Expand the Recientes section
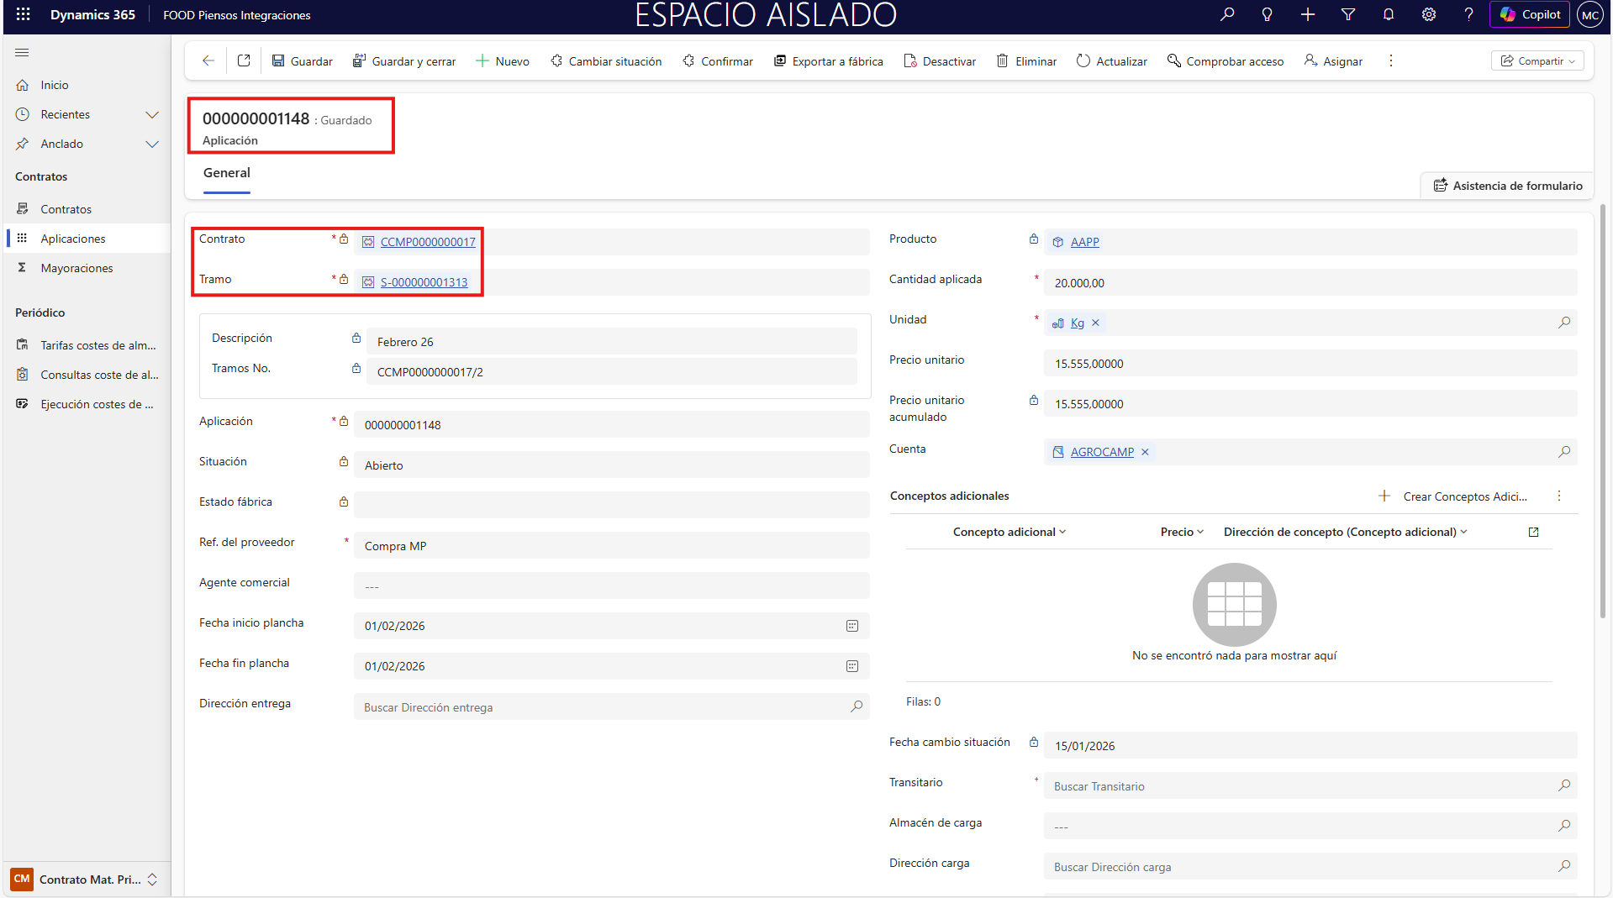The height and width of the screenshot is (898, 1613). (152, 114)
